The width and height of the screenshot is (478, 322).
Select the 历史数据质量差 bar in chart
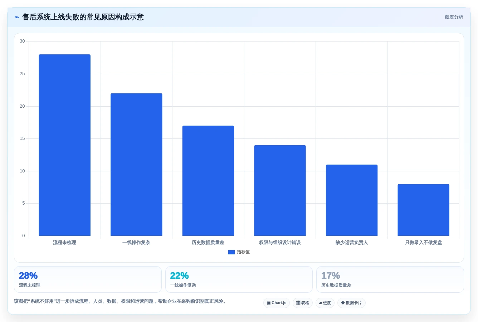click(x=208, y=181)
